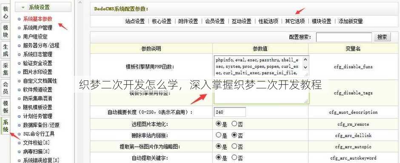400x163 pixels.
Task: Click variable name cfg_disable_tags
Action: (x=353, y=93)
